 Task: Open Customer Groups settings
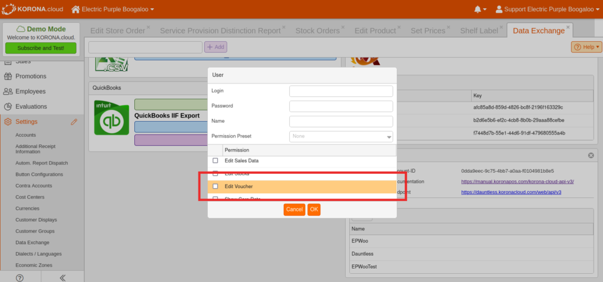point(35,231)
